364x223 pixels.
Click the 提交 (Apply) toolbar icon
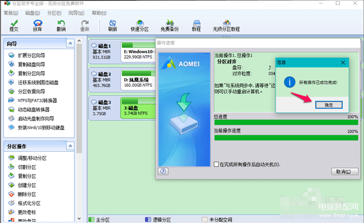tap(14, 26)
